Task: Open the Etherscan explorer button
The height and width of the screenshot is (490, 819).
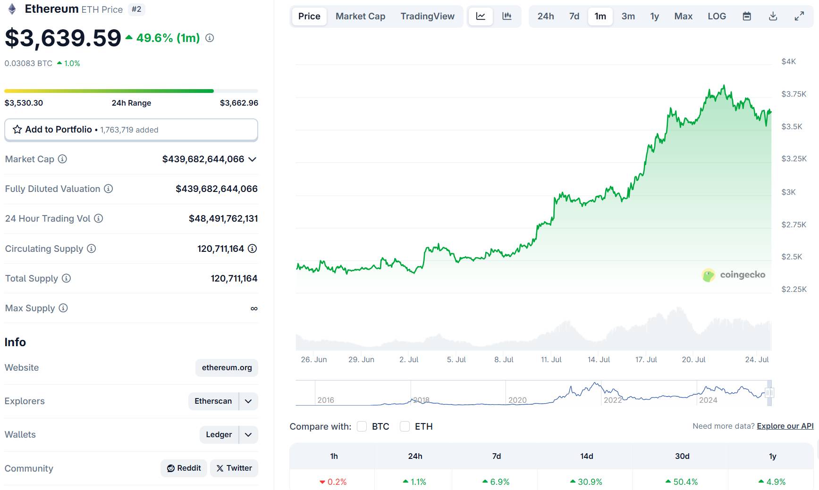Action: pyautogui.click(x=213, y=401)
